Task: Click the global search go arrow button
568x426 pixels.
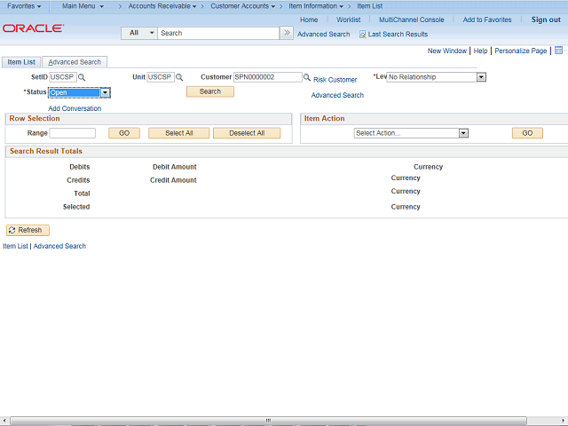Action: coord(287,33)
